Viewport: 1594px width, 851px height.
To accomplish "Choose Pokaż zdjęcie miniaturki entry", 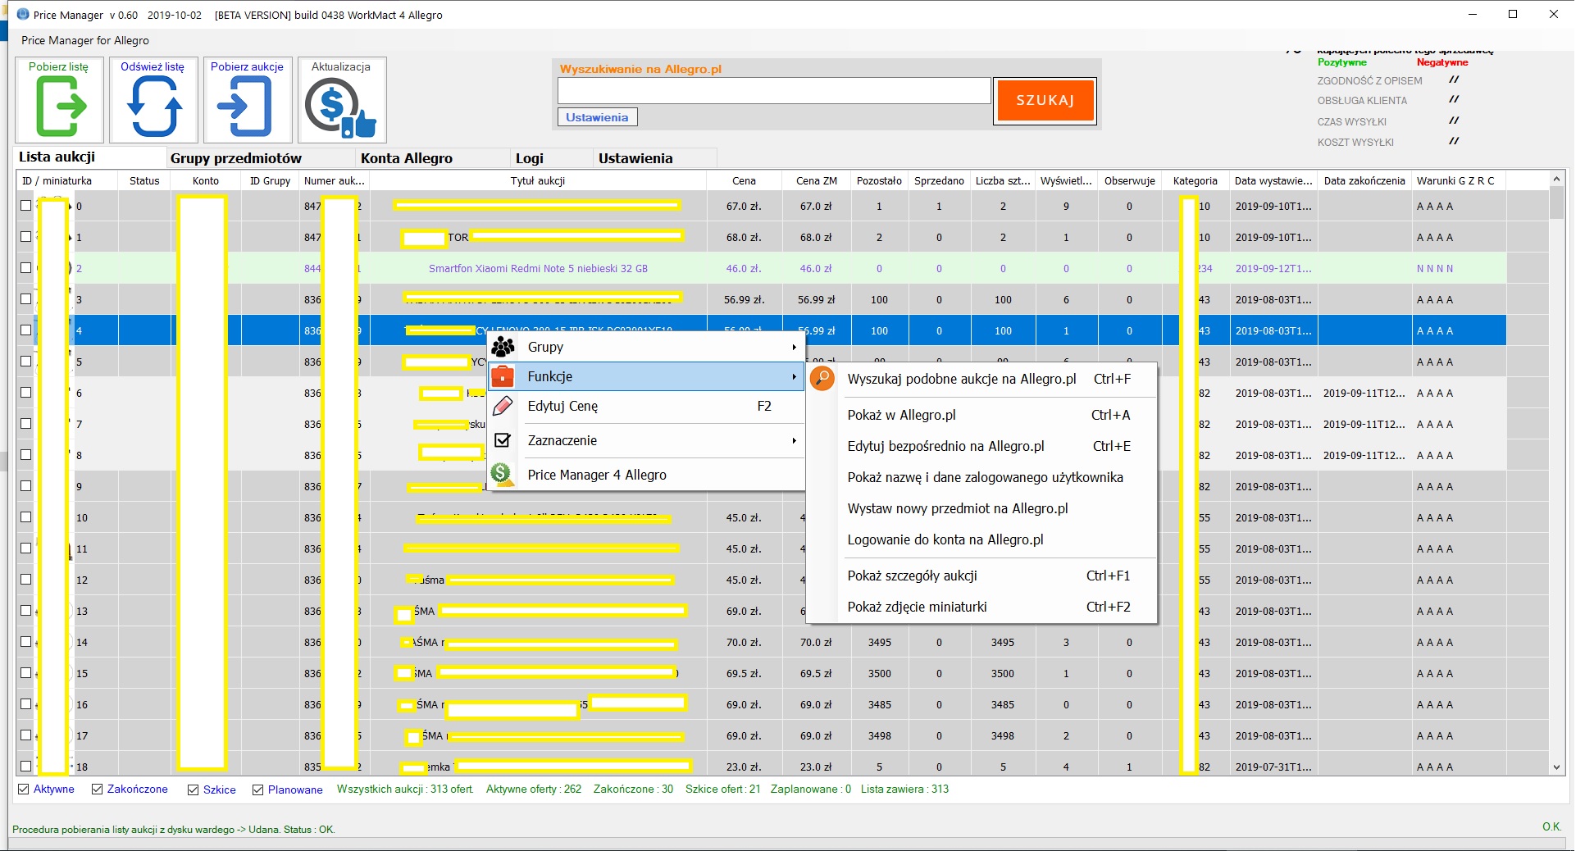I will click(981, 607).
